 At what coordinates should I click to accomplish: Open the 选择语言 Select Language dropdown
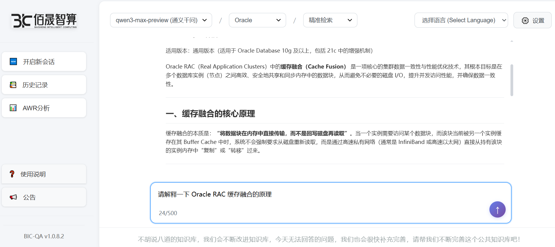pyautogui.click(x=461, y=20)
